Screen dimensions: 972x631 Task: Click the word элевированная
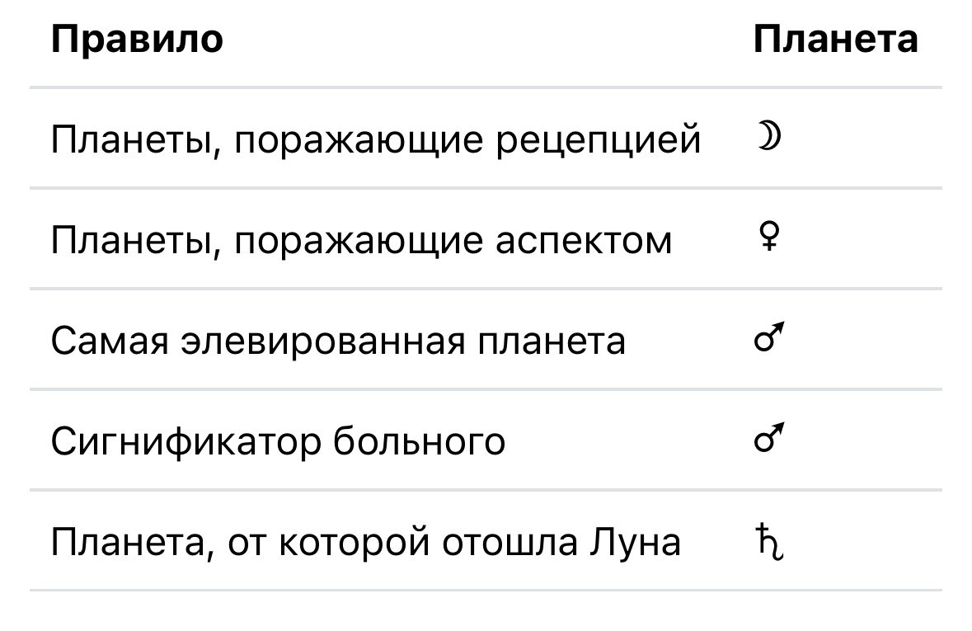click(x=323, y=341)
